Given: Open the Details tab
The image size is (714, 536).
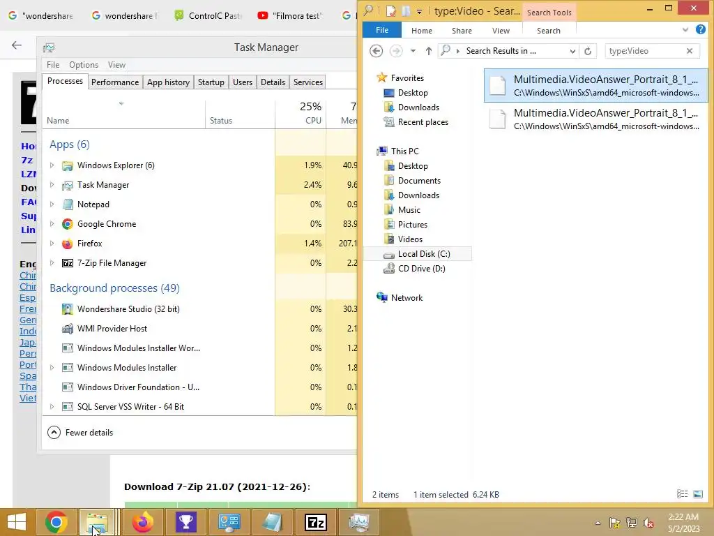Looking at the screenshot, I should click(x=273, y=82).
